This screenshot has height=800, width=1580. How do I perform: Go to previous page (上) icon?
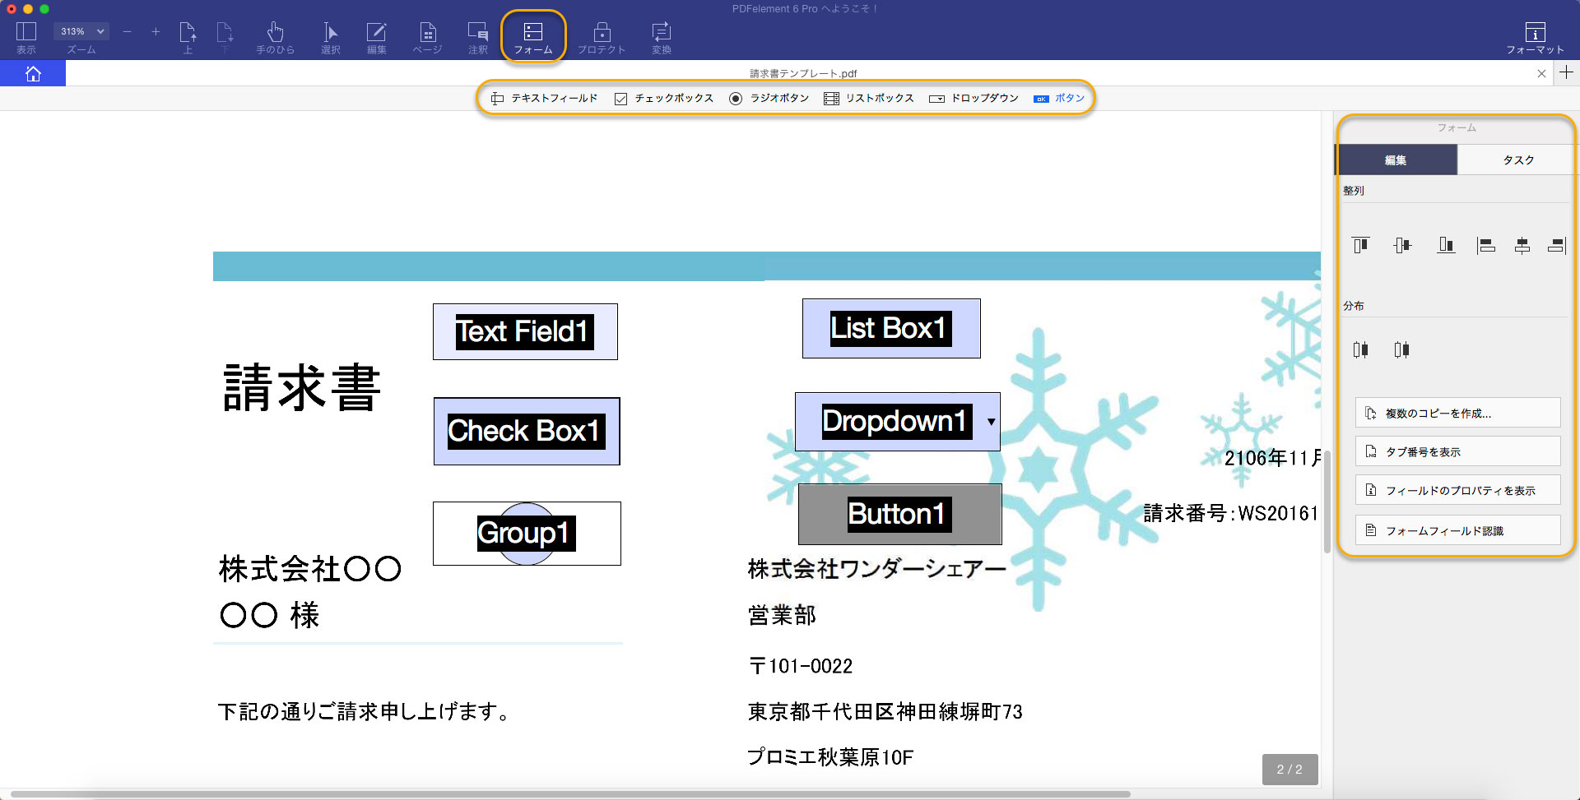click(x=188, y=37)
